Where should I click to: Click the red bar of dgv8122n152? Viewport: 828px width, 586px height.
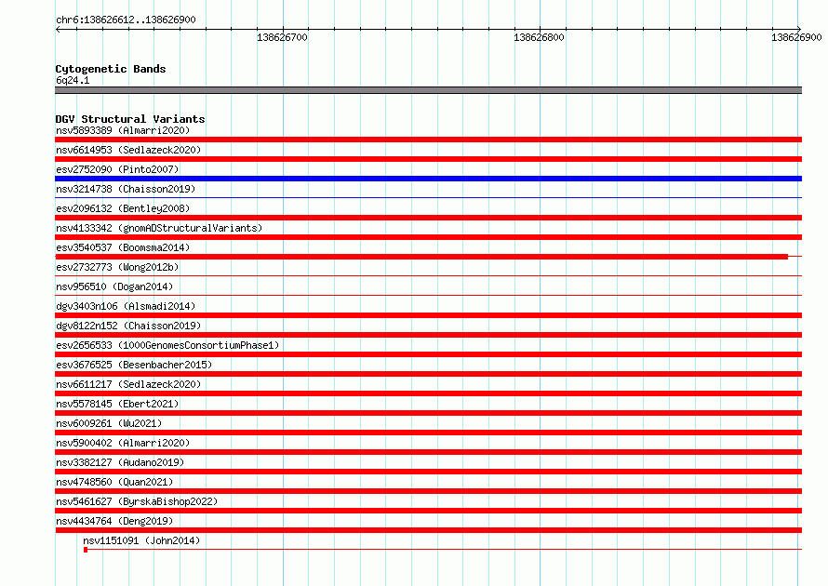tap(428, 335)
